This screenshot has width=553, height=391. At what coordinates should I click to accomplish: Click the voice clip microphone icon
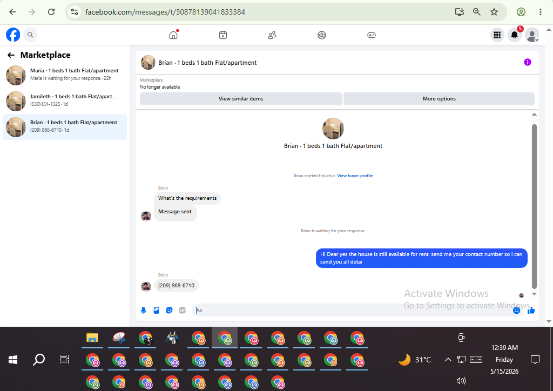pos(144,310)
